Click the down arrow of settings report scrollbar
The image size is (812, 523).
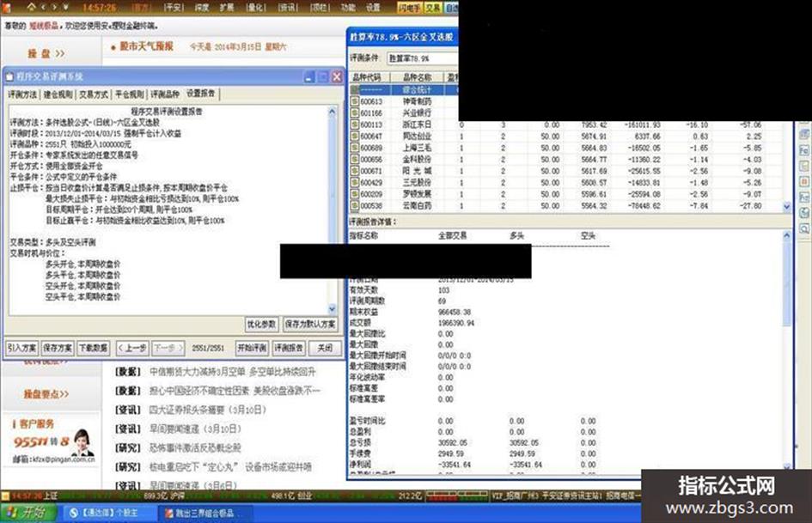tap(332, 308)
